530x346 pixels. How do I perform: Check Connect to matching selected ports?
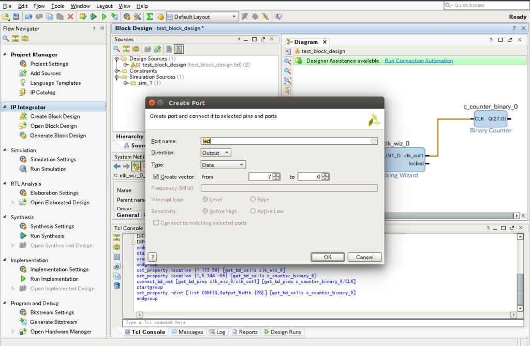(x=156, y=223)
